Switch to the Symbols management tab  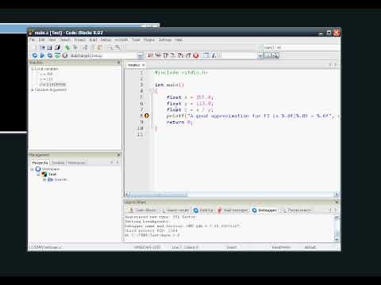click(58, 162)
